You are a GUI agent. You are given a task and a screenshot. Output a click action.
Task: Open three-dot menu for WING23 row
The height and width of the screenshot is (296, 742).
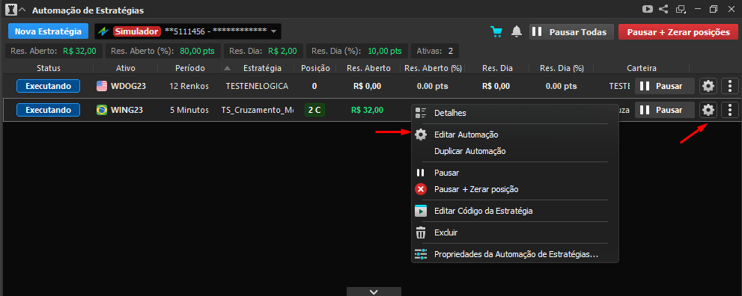730,110
